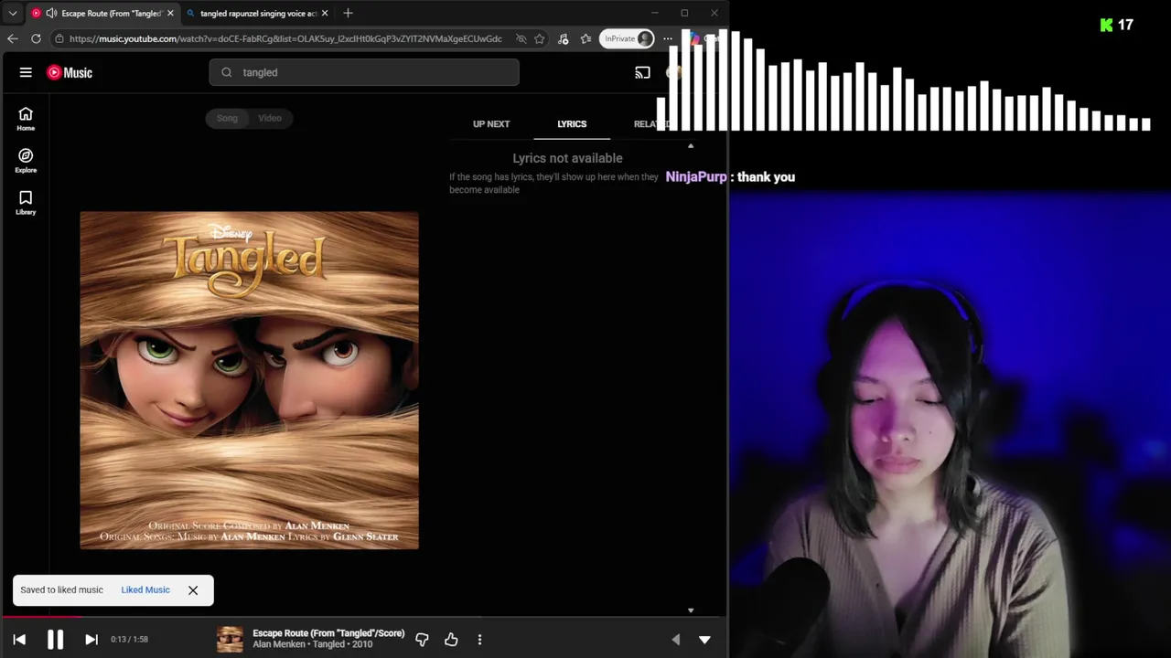Image resolution: width=1171 pixels, height=658 pixels.
Task: Reload the browser page
Action: click(36, 38)
